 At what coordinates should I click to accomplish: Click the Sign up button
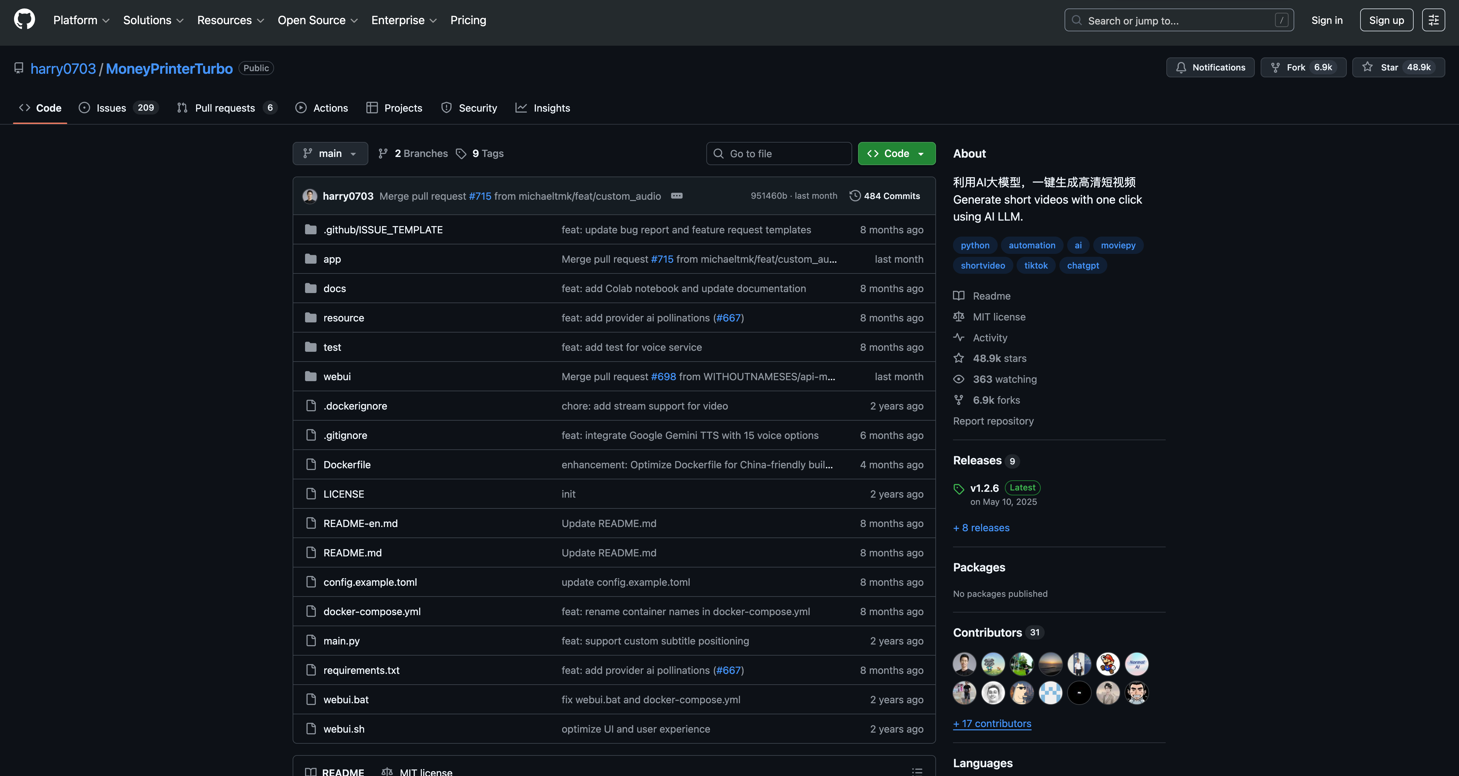tap(1386, 20)
